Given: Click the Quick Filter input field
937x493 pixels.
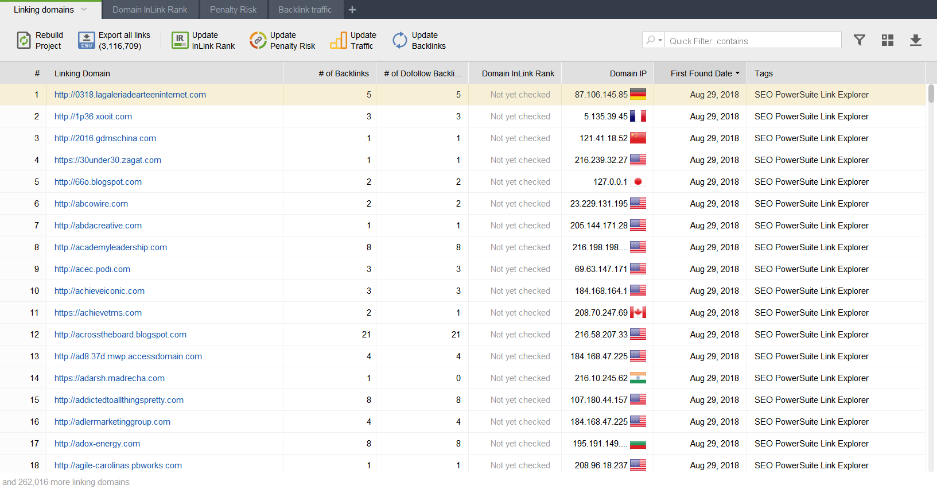Looking at the screenshot, I should 752,41.
